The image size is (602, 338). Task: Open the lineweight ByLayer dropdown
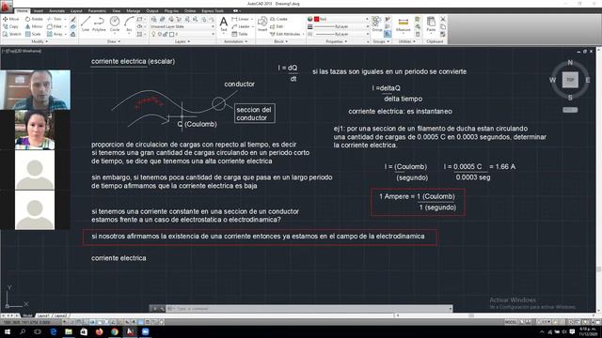click(x=341, y=26)
